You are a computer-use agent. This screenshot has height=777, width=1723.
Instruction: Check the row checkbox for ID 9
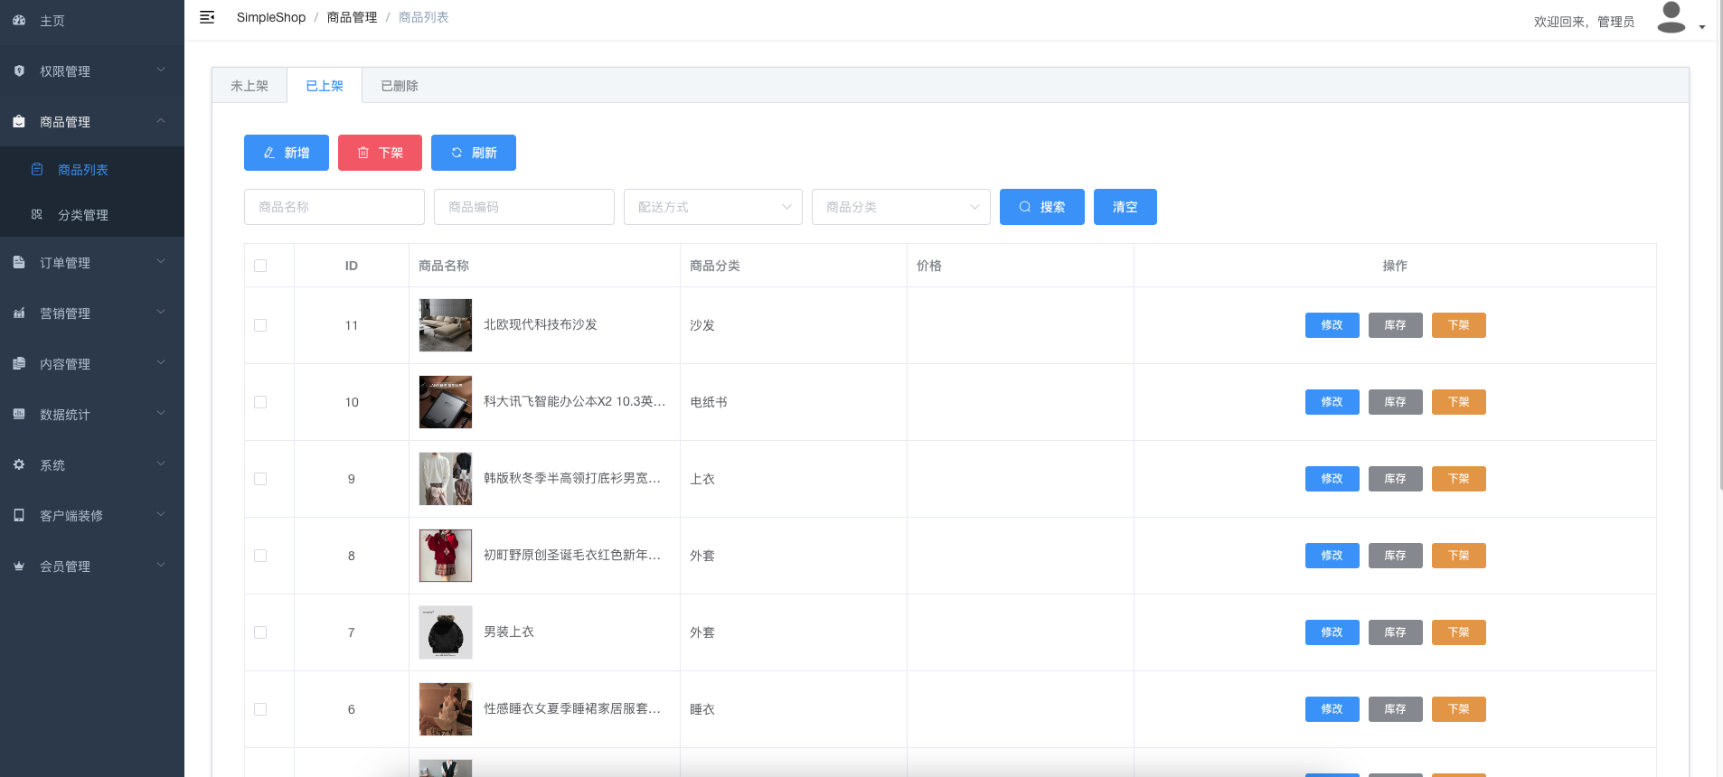pyautogui.click(x=260, y=479)
